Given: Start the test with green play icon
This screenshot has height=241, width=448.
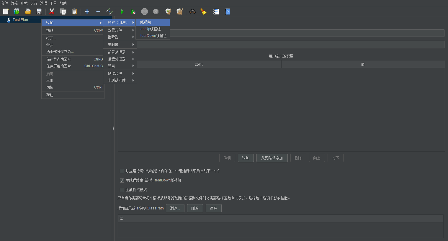Looking at the screenshot, I should click(122, 12).
